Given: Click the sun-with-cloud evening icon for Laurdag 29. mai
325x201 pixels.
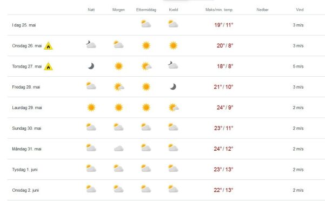Looking at the screenshot, I should pyautogui.click(x=174, y=108).
